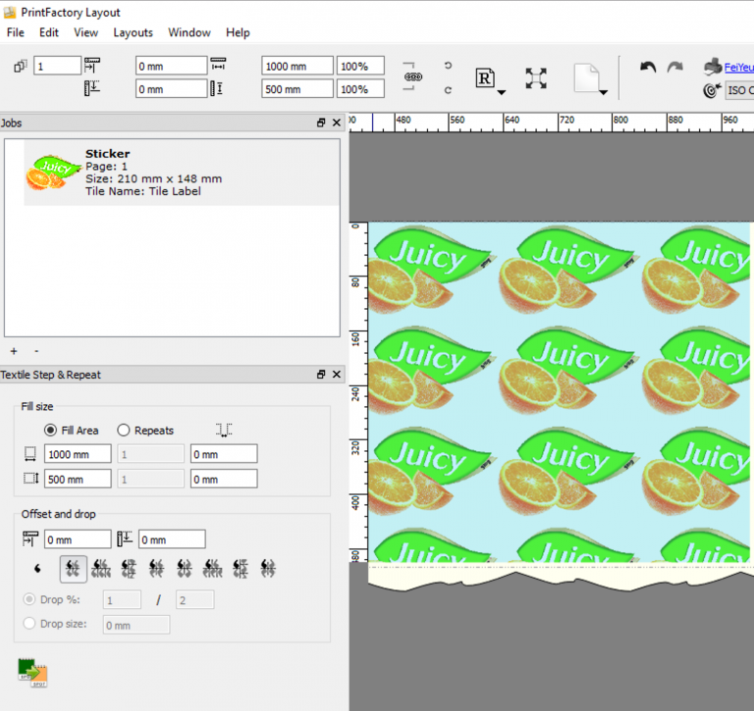Rotate counter-clockwise with the upper rotate icon
This screenshot has width=754, height=711.
coord(448,66)
